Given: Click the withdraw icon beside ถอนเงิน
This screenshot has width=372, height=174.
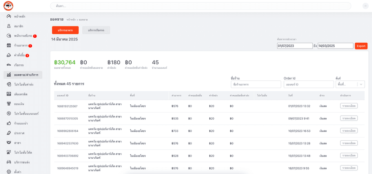Looking at the screenshot, I should [x=9, y=104].
